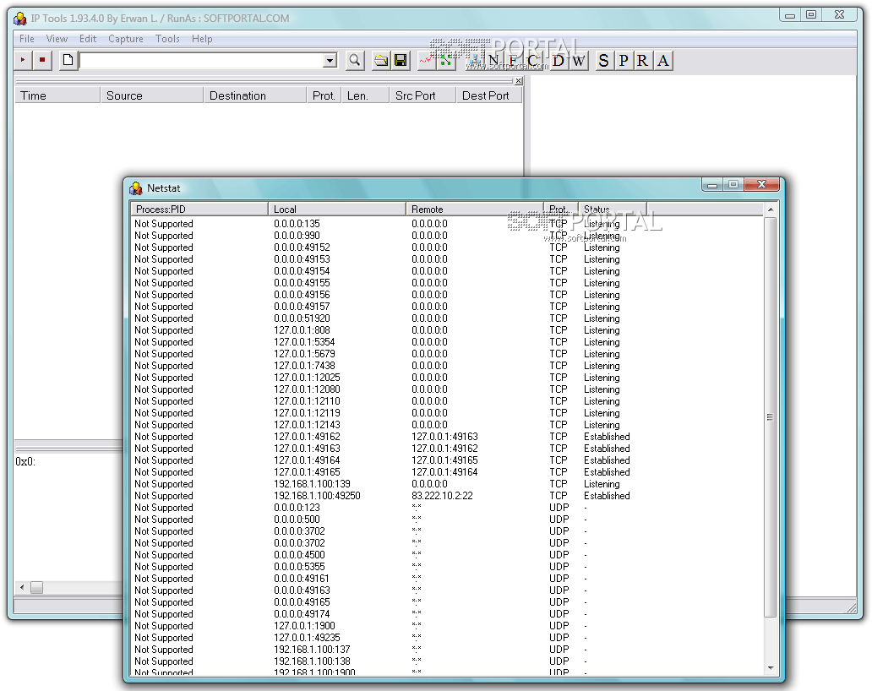Click the A toolbar button

663,60
